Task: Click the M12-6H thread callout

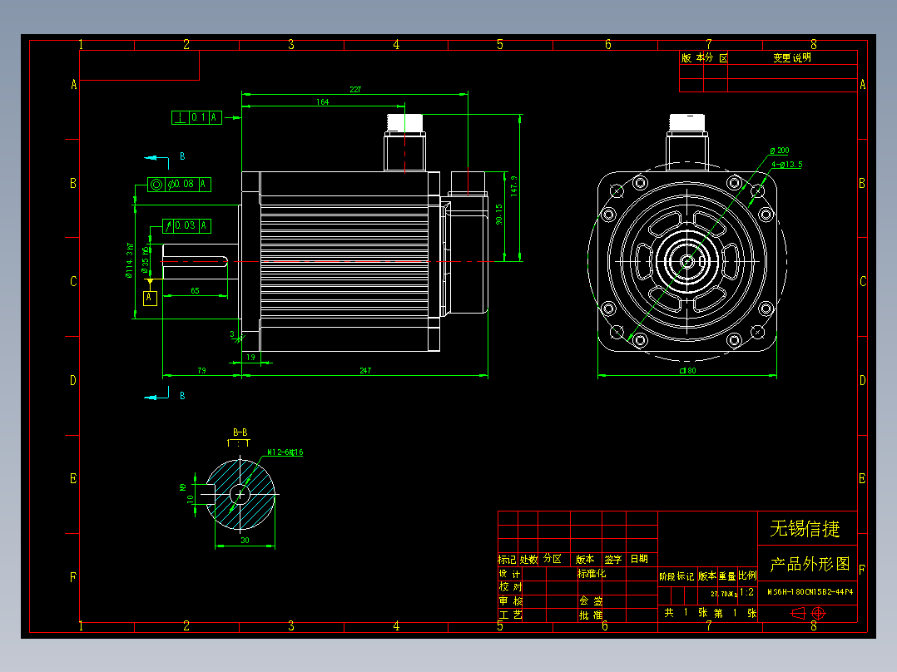Action: coord(285,452)
